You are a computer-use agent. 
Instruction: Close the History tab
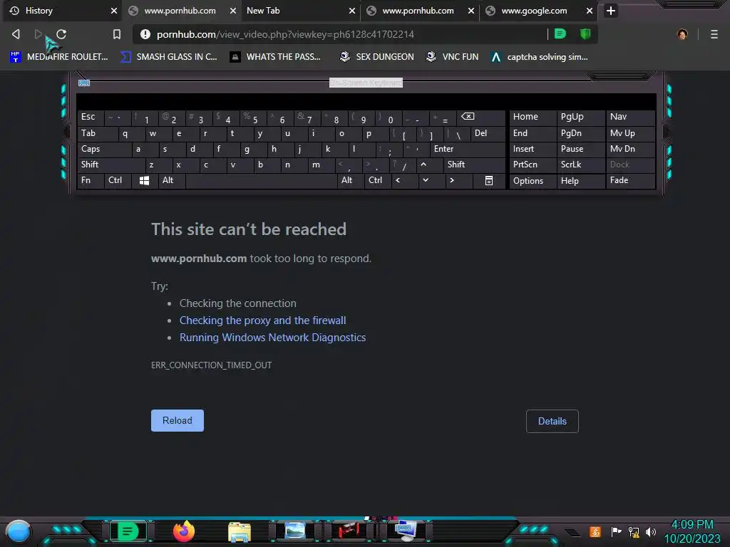click(114, 10)
